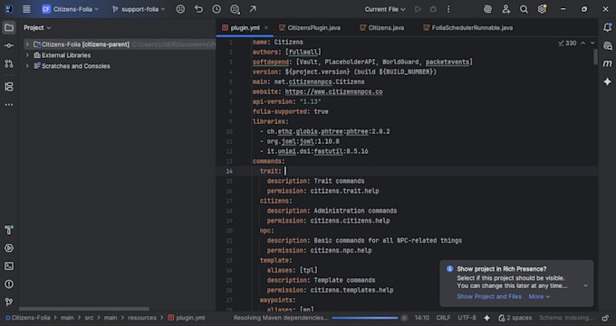
Task: Open IDE settings gear
Action: click(542, 9)
